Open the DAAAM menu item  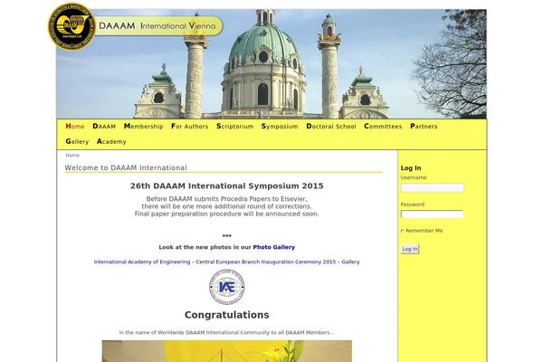(104, 126)
